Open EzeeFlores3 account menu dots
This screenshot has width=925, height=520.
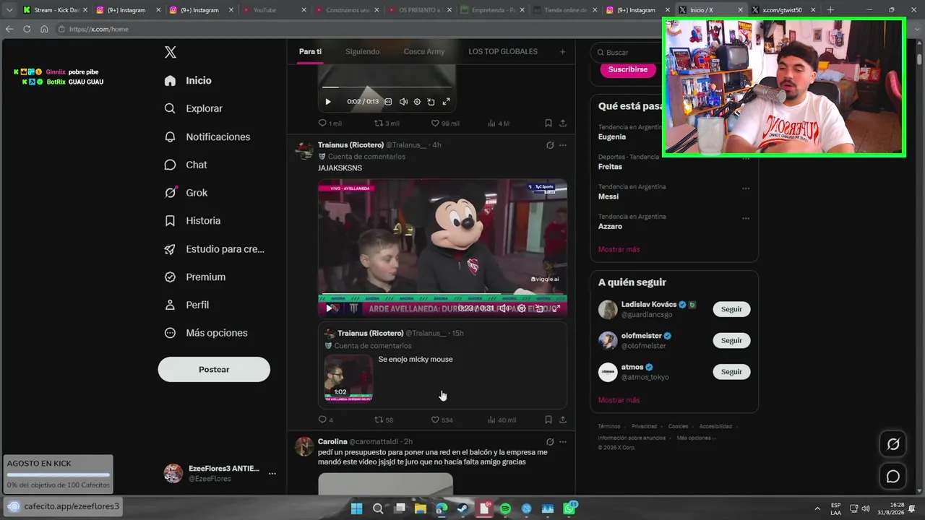pos(272,474)
